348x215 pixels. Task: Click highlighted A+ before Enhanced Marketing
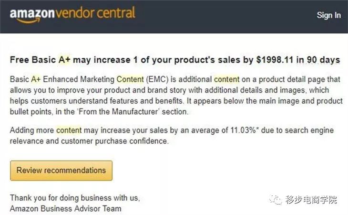36,79
